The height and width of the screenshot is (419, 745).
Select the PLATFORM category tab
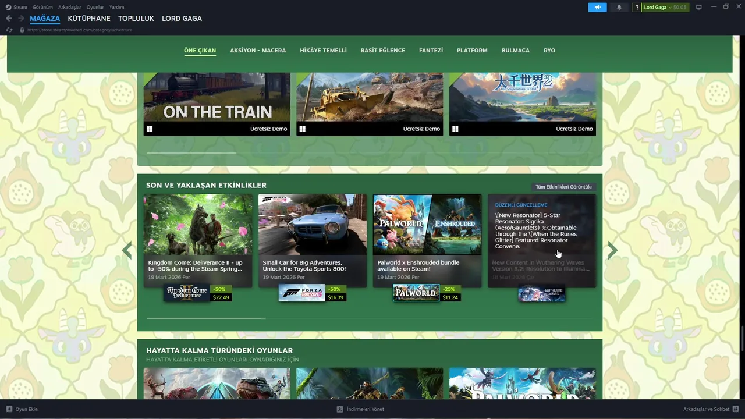click(x=472, y=51)
